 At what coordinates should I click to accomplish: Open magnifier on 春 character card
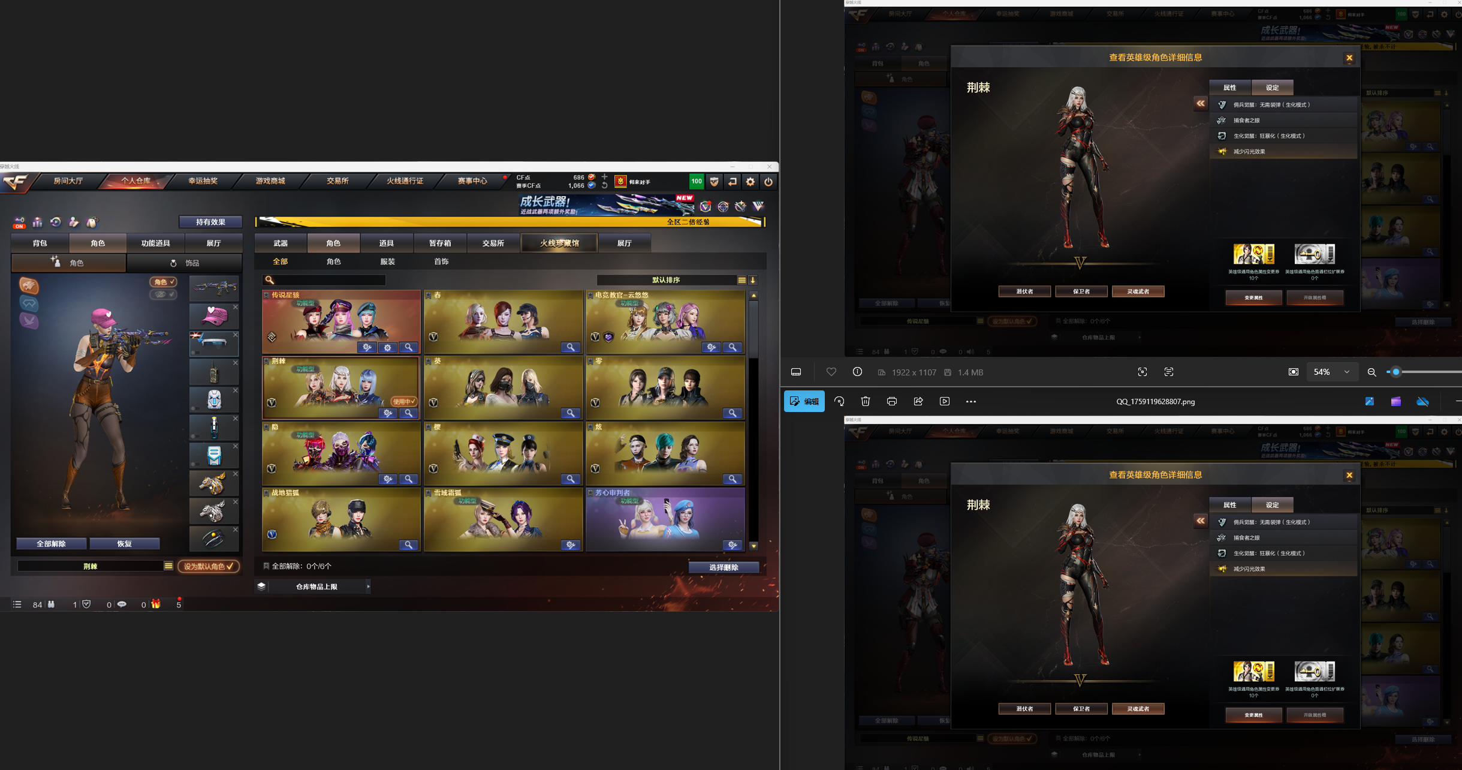coord(570,347)
